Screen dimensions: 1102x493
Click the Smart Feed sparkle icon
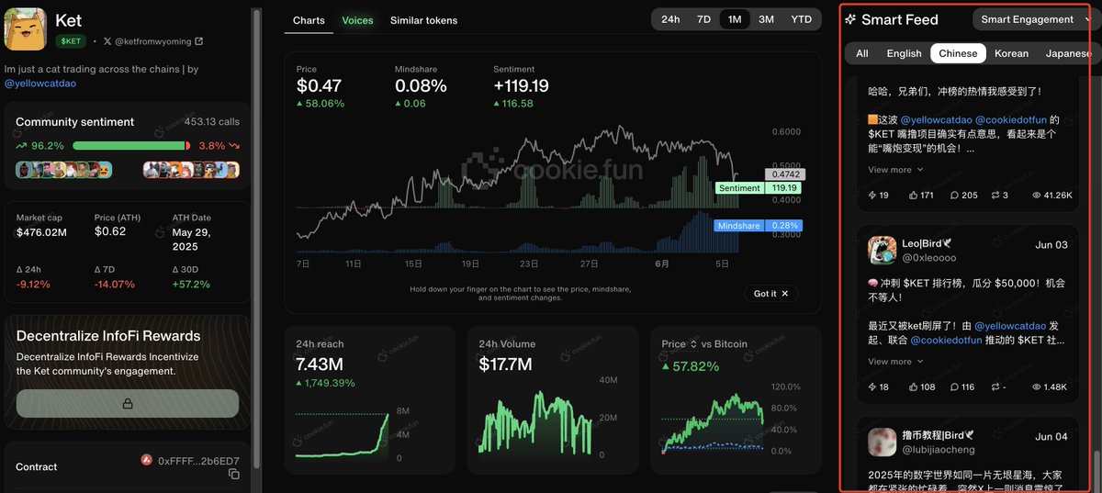tap(850, 19)
